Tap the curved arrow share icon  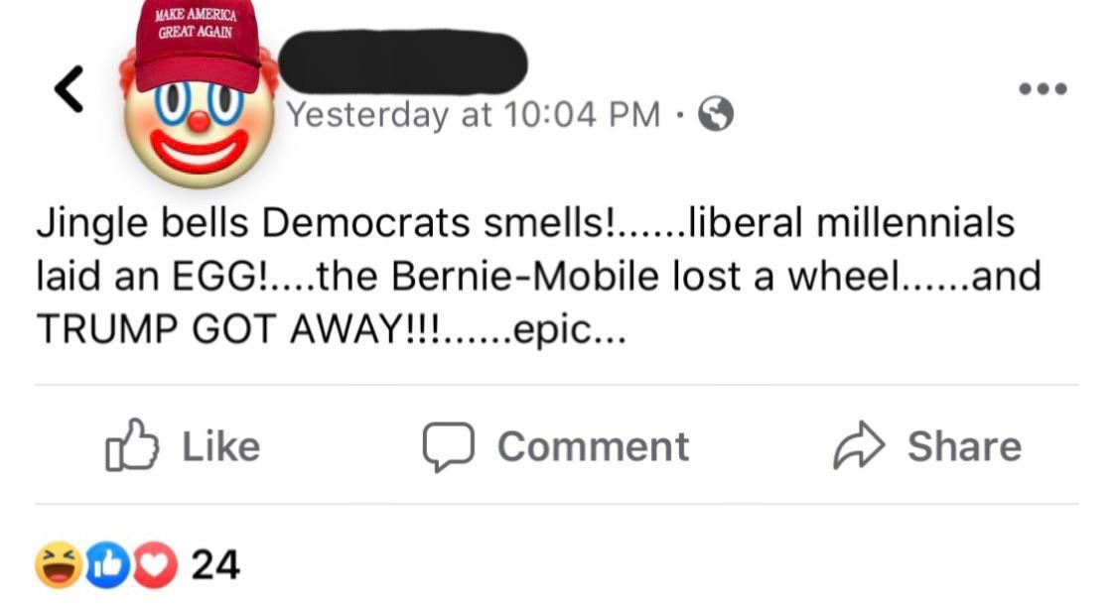856,446
